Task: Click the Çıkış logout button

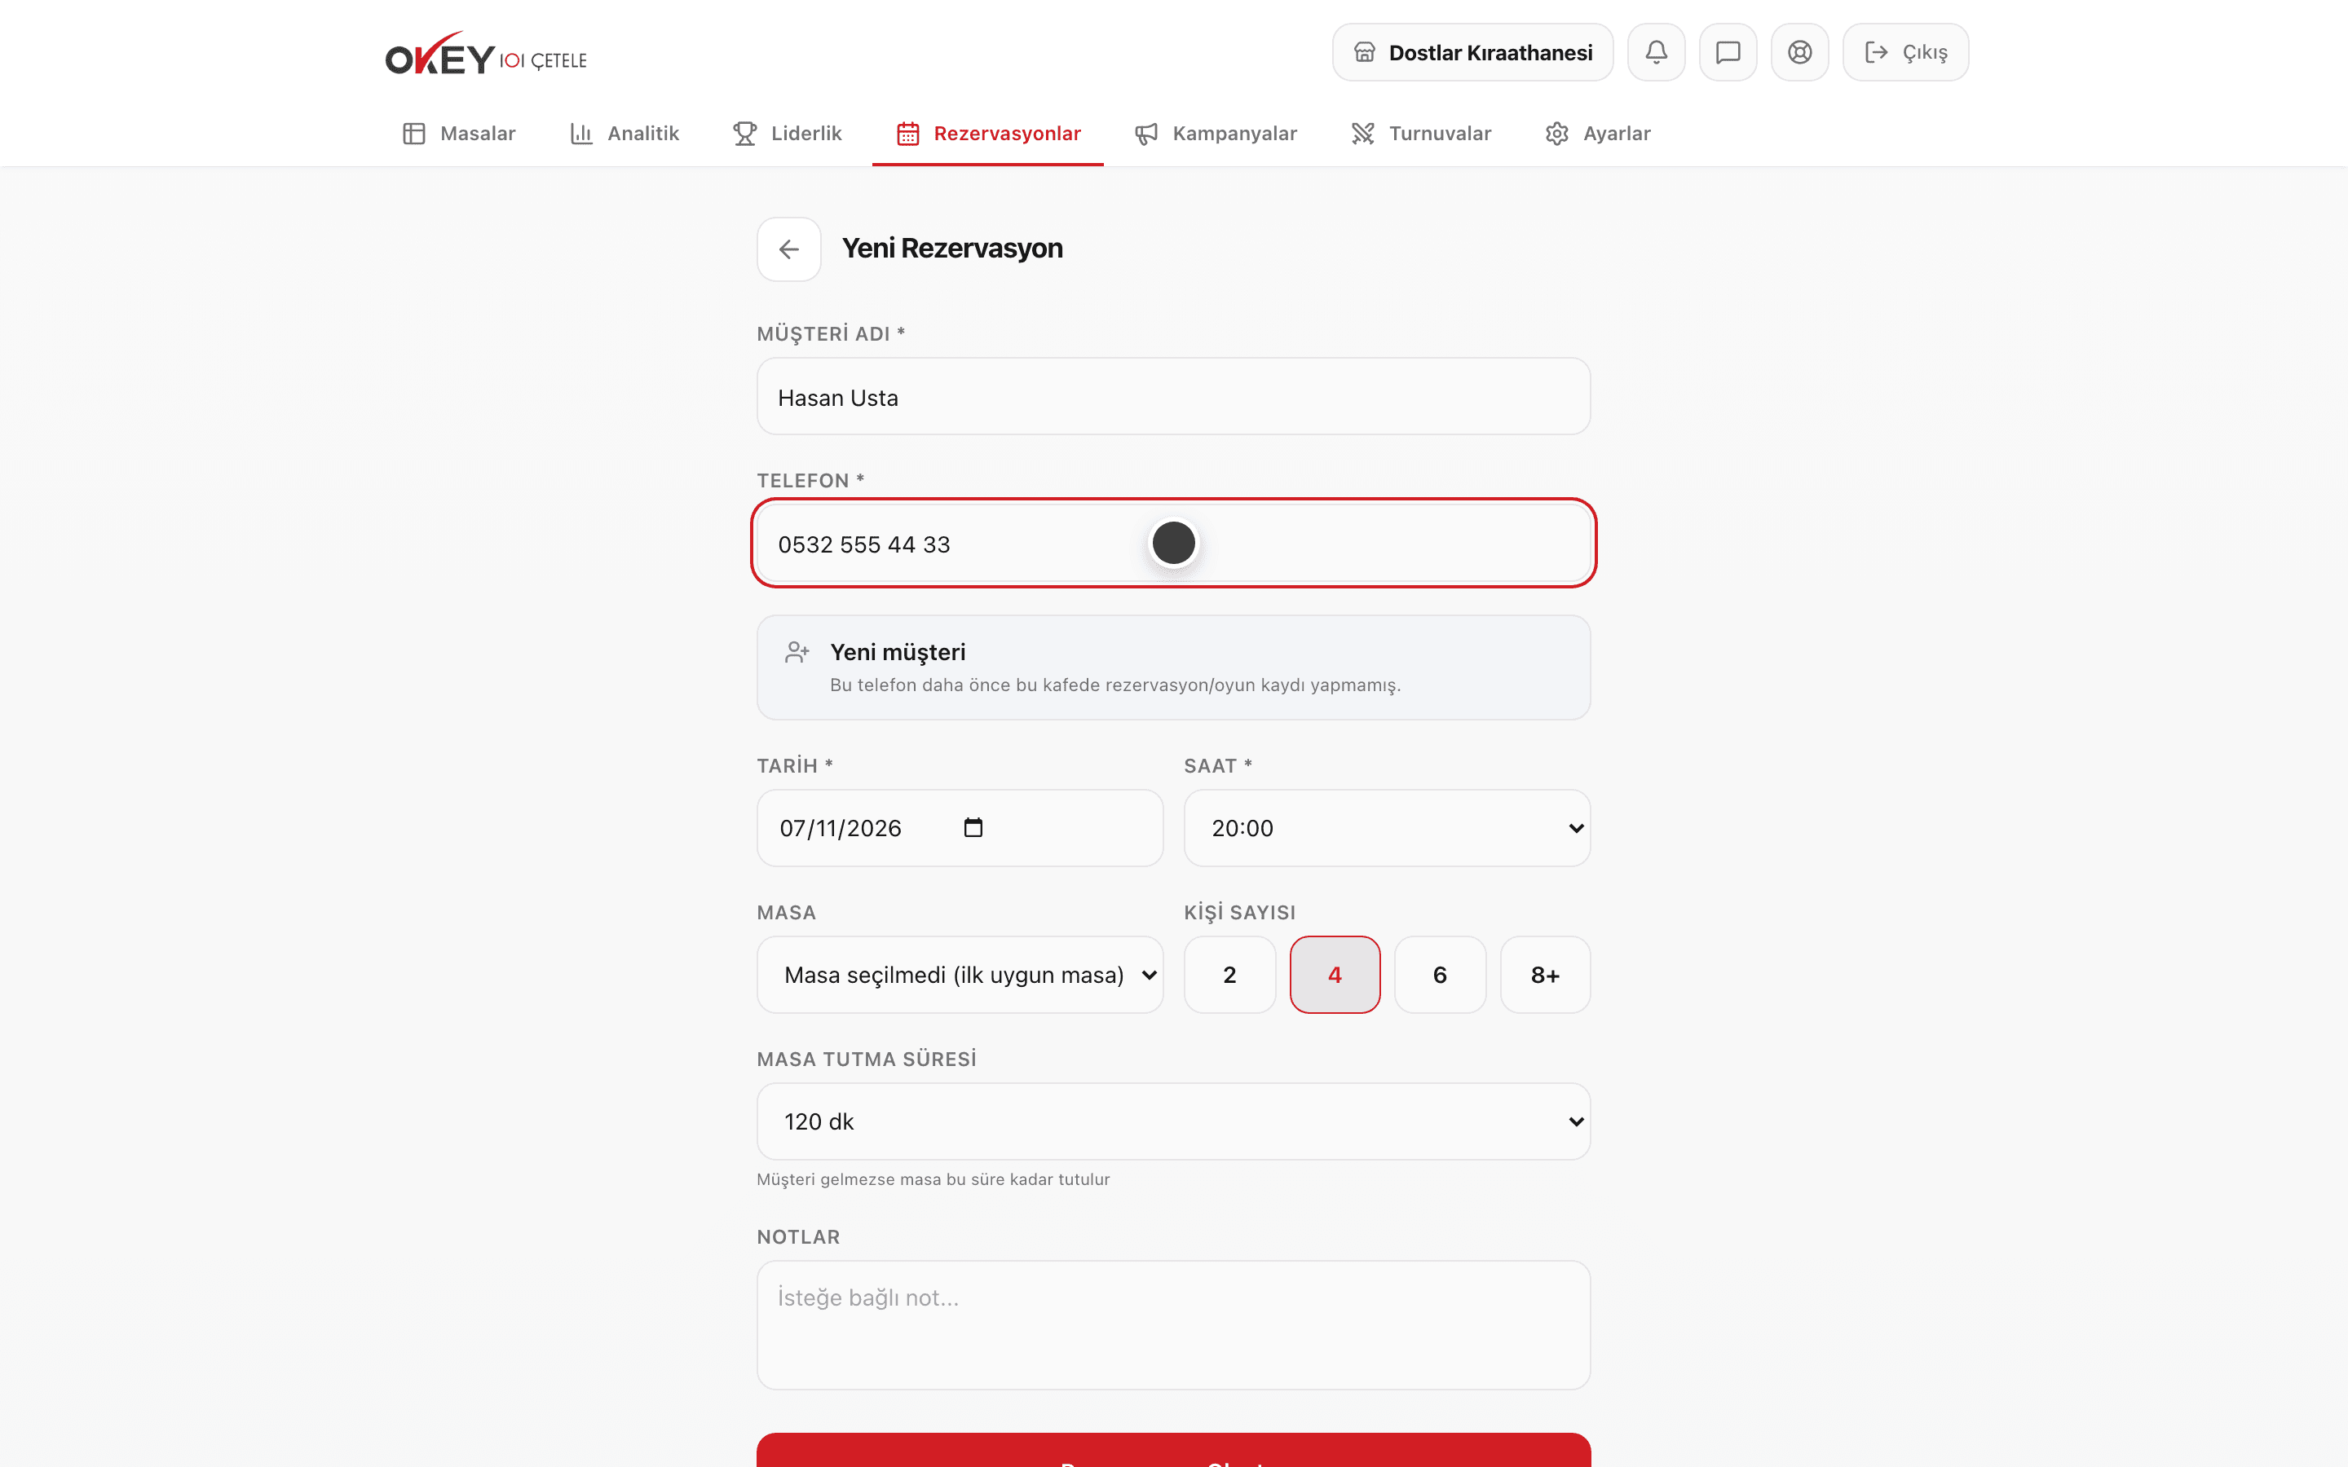Action: tap(1905, 52)
